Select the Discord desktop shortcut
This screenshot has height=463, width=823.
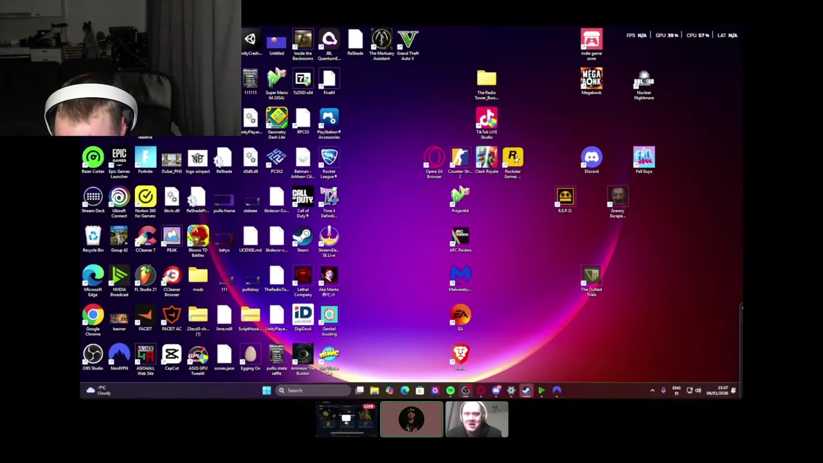click(592, 160)
